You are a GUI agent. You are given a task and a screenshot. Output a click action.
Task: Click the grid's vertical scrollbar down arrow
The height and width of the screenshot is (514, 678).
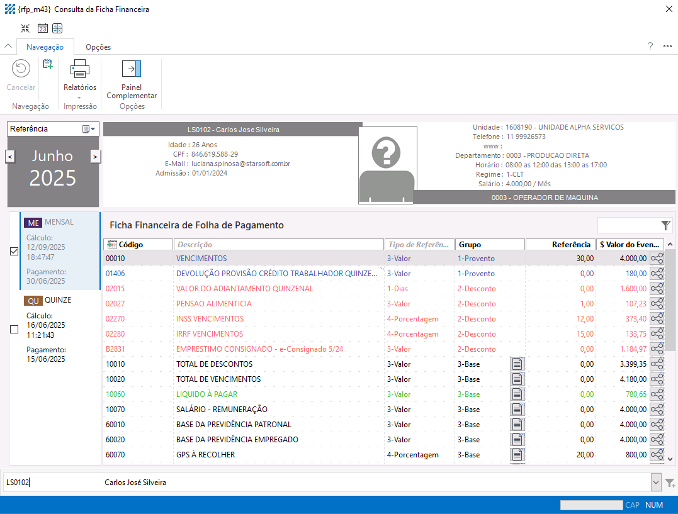[x=670, y=459]
